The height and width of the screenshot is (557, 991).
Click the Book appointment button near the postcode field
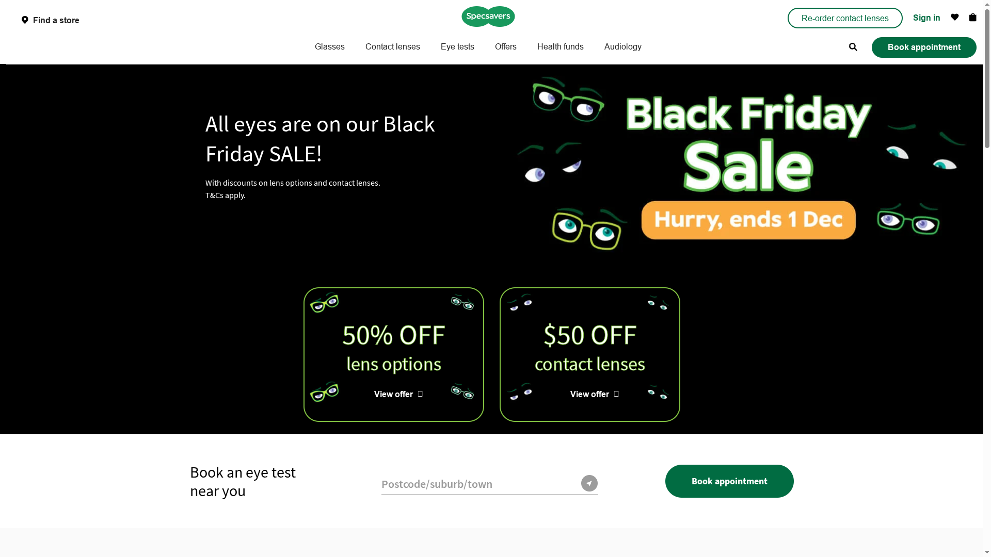[729, 481]
